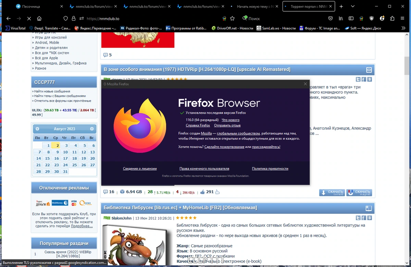Open Сквозь время (2022) WEBRip popular item
The height and width of the screenshot is (267, 411).
(67, 254)
